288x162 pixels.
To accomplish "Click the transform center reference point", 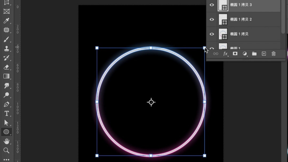I will pyautogui.click(x=151, y=102).
